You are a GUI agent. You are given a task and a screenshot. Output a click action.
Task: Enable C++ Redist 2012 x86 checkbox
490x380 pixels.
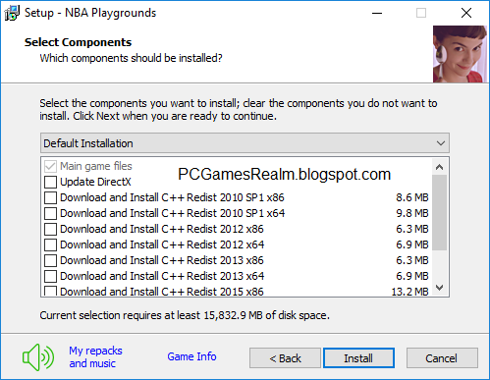(x=50, y=229)
